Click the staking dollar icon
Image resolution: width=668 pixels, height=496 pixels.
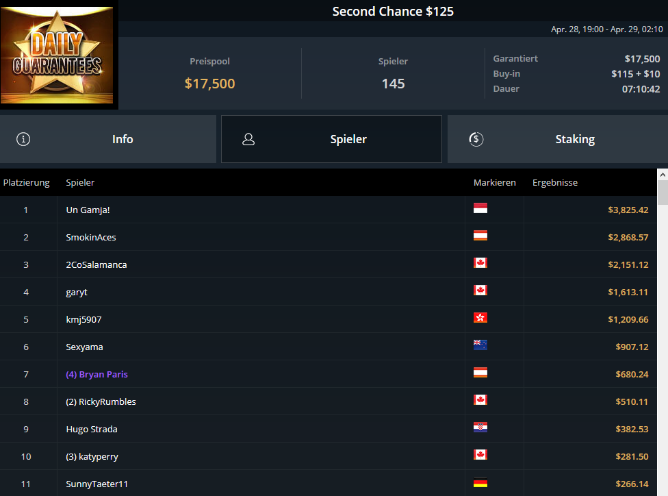pos(476,139)
